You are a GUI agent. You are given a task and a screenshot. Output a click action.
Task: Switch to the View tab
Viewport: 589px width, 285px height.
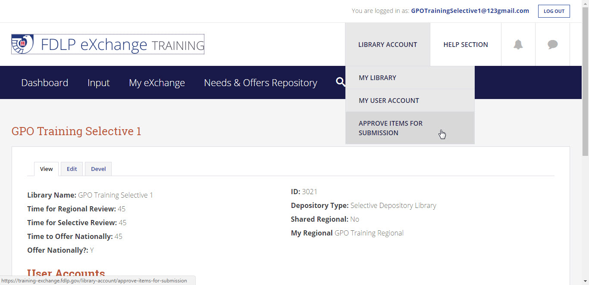tap(46, 169)
